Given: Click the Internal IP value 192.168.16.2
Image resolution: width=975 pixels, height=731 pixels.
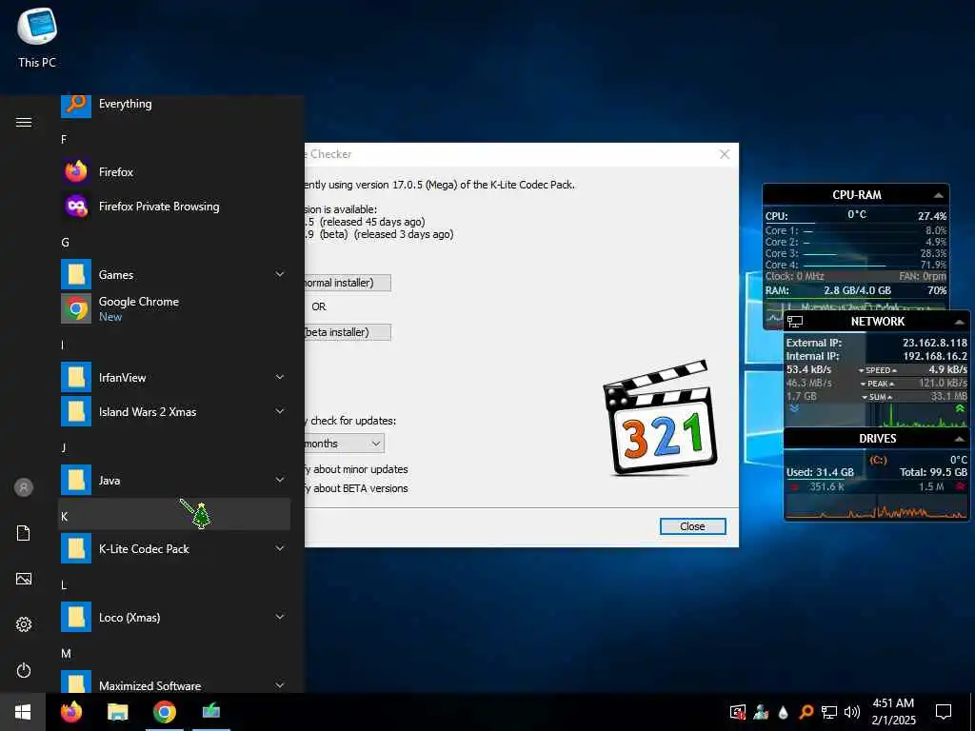Looking at the screenshot, I should [x=935, y=356].
